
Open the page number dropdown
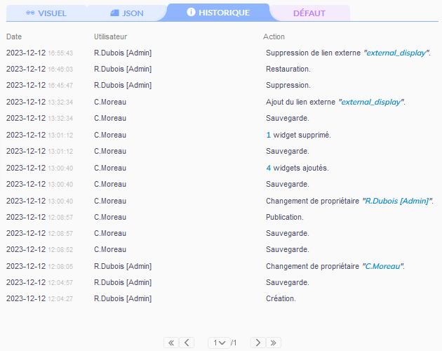[218, 343]
